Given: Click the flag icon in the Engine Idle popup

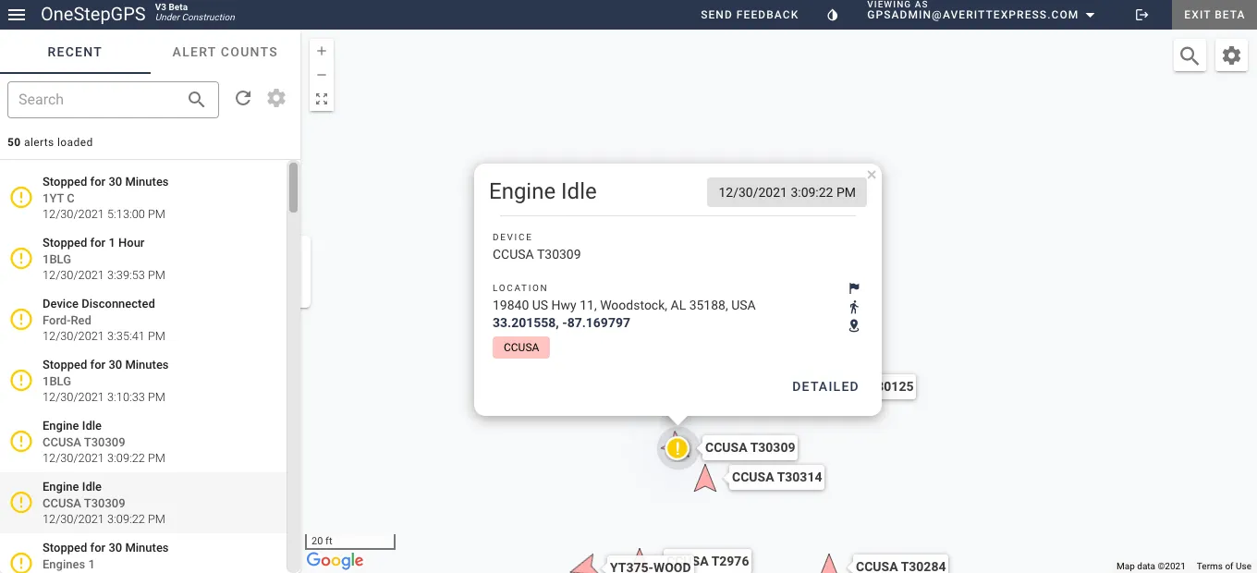Looking at the screenshot, I should pyautogui.click(x=853, y=287).
